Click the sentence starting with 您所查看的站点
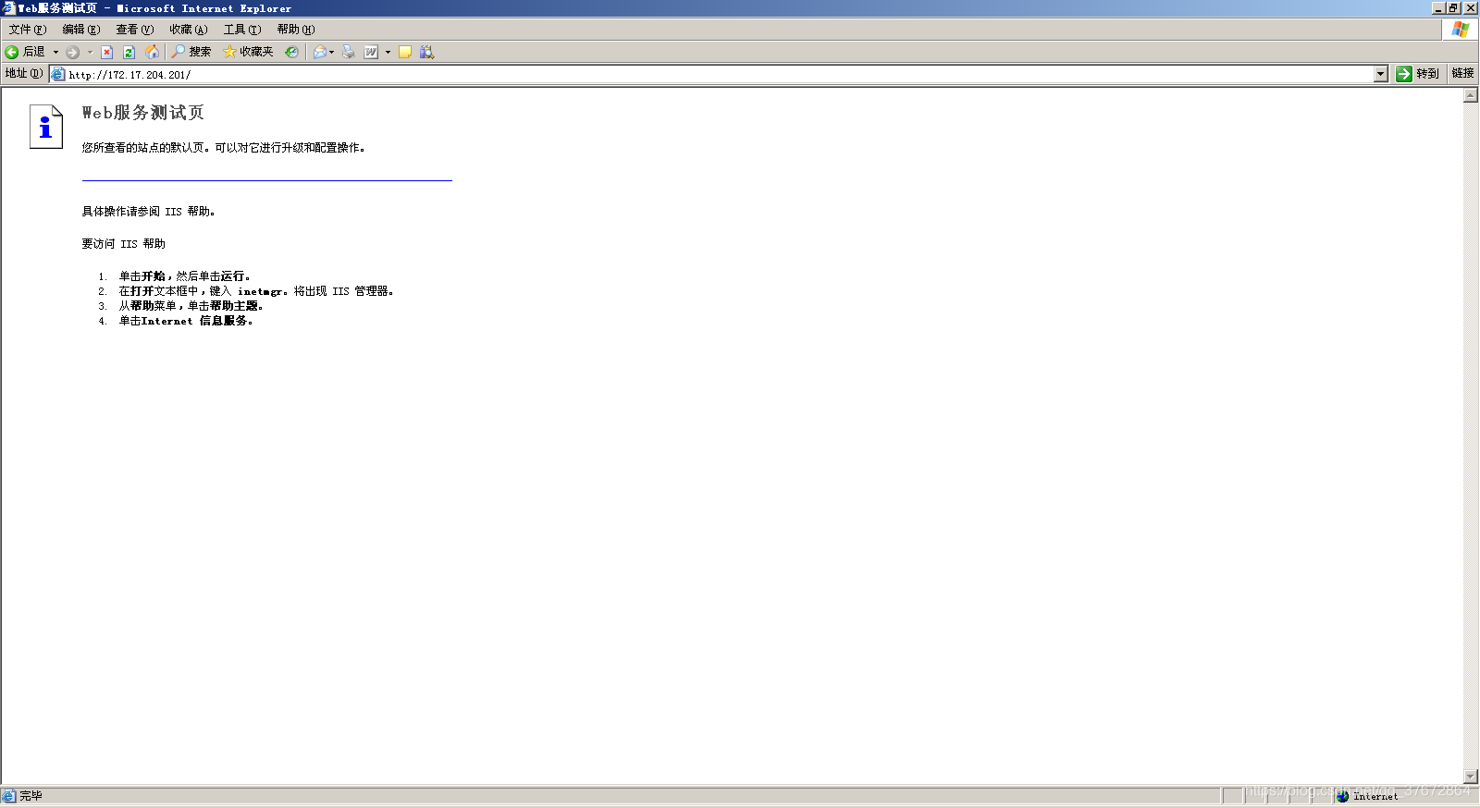1480x808 pixels. pos(223,148)
